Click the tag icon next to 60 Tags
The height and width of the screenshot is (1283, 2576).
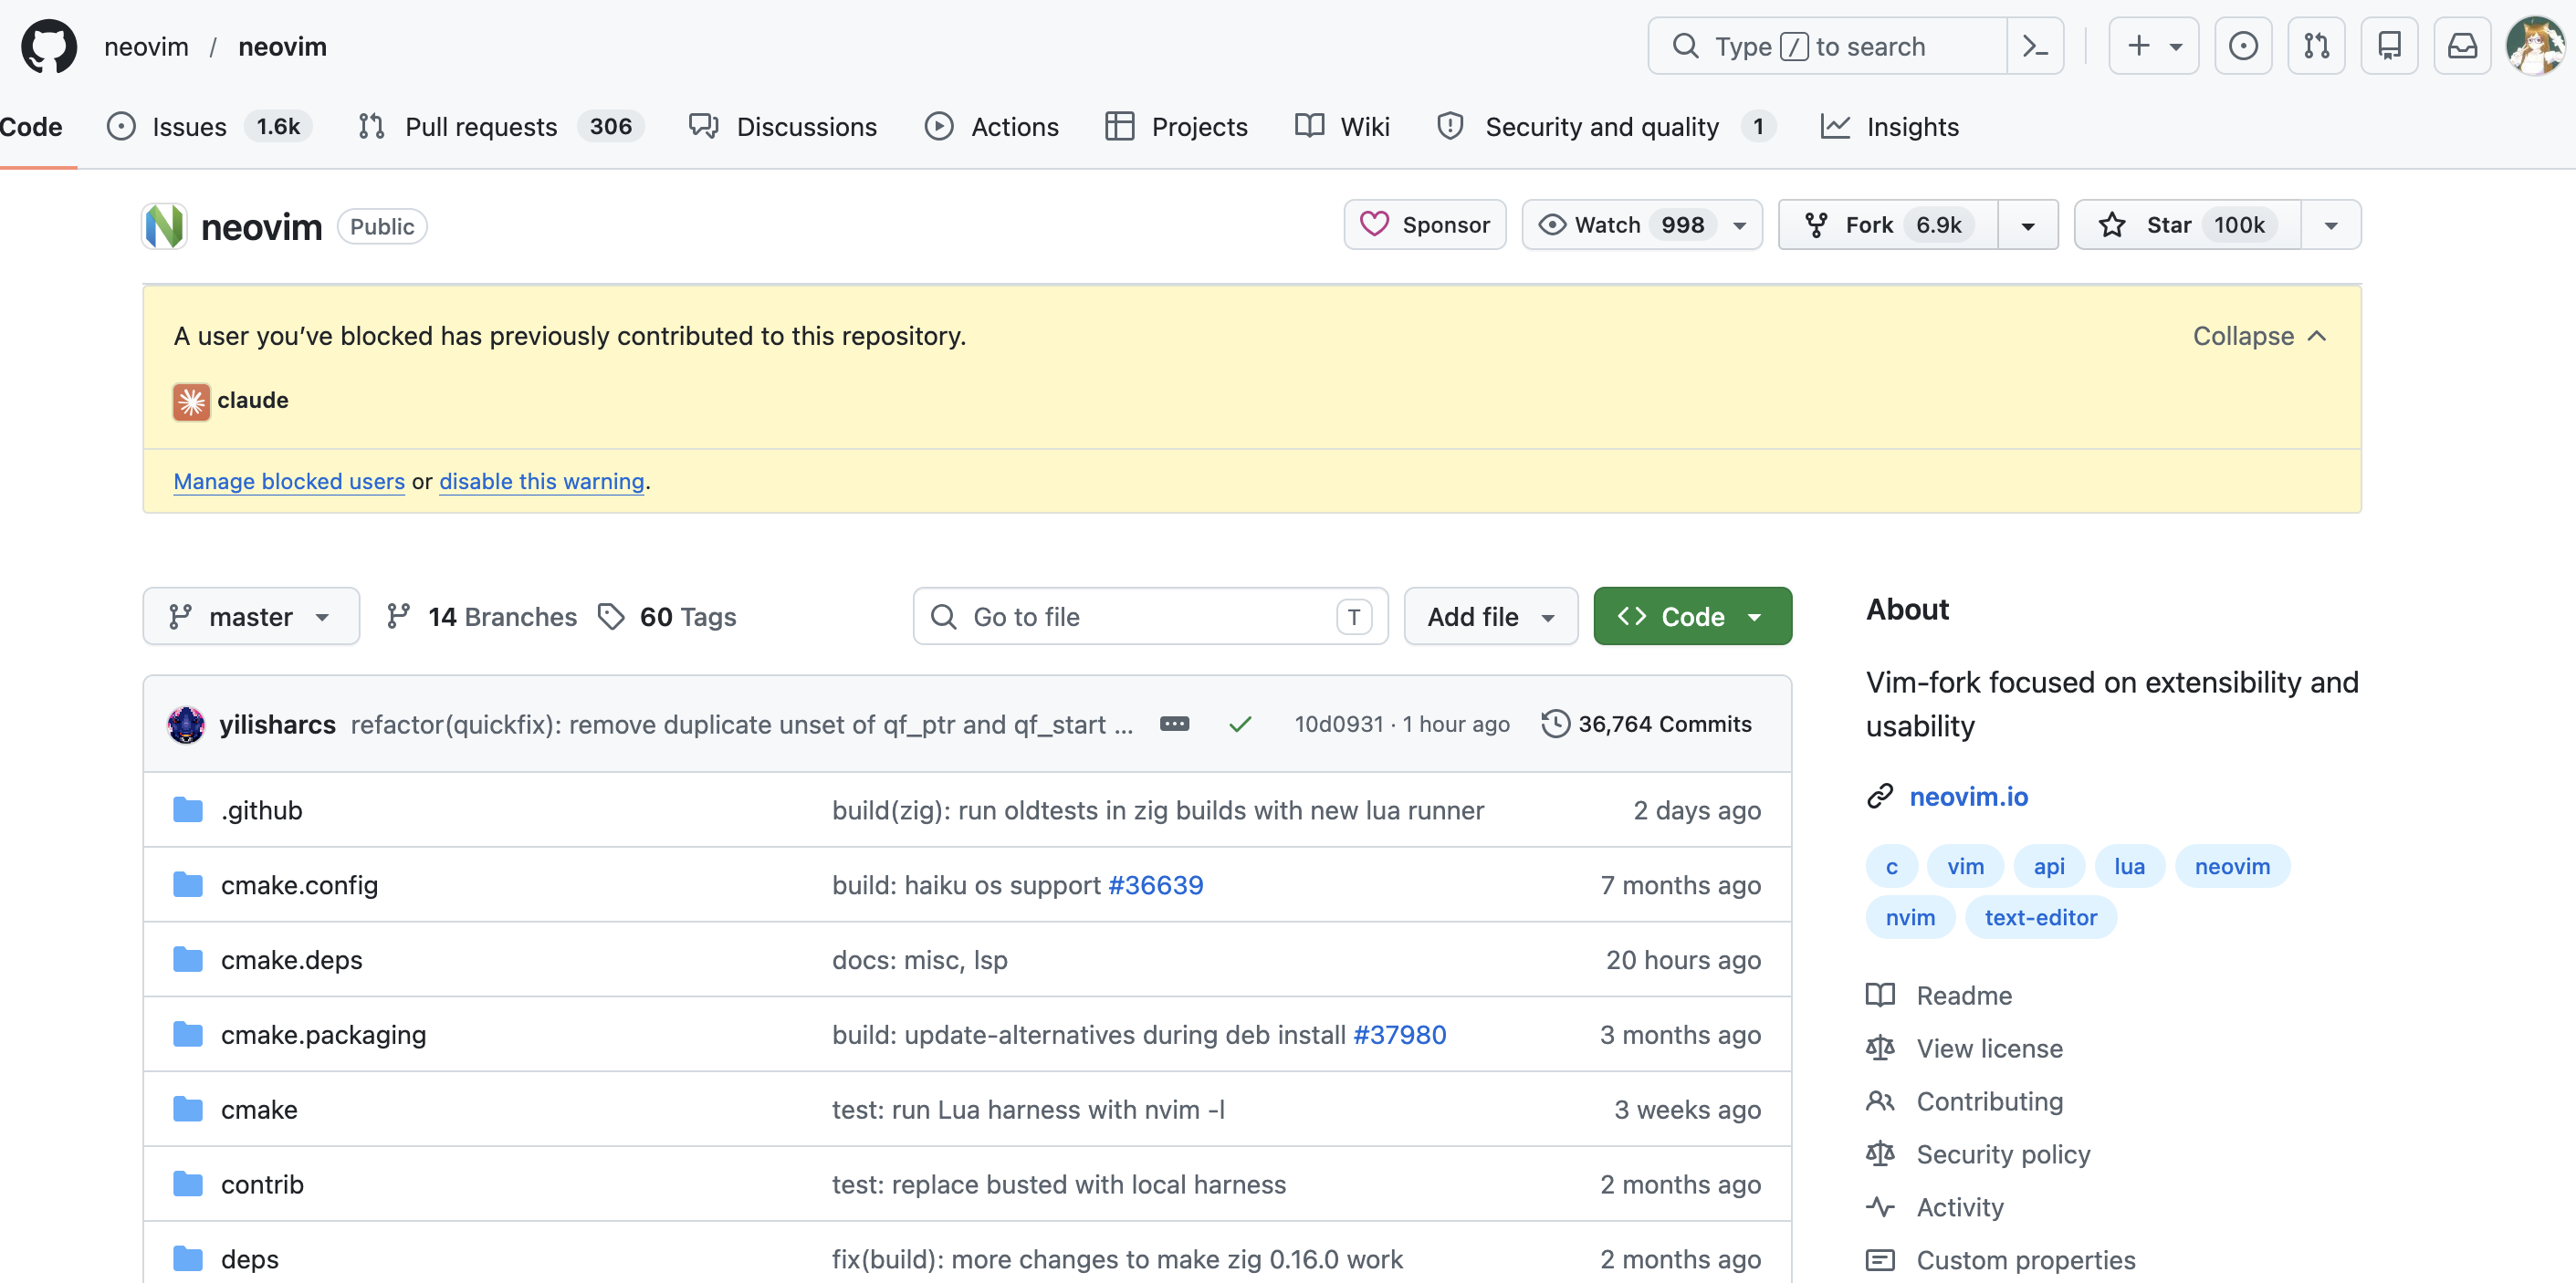[x=611, y=617]
